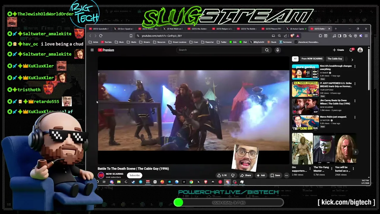Show next Shorts with the right arrow

pyautogui.click(x=355, y=152)
